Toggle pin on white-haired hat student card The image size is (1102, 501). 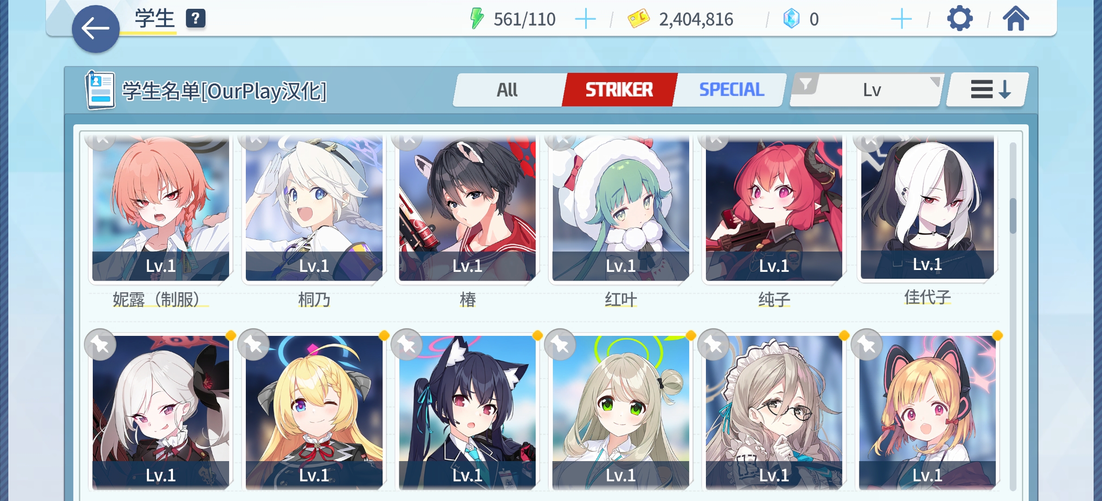[100, 344]
